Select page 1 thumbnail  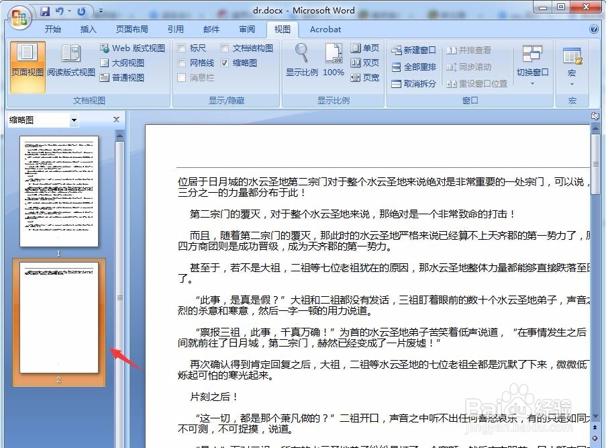[59, 191]
